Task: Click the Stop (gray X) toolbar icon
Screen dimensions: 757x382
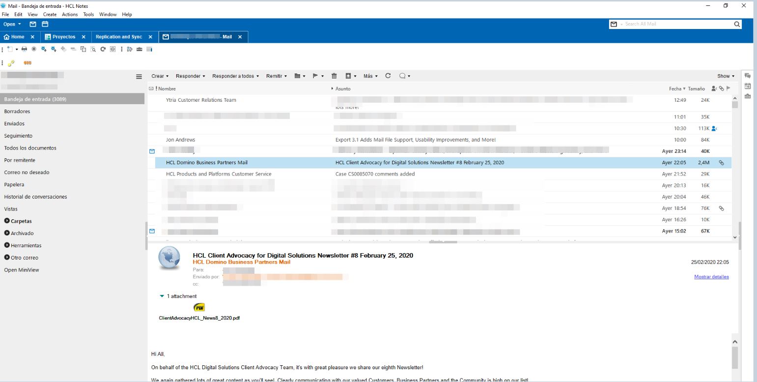Action: pyautogui.click(x=34, y=49)
